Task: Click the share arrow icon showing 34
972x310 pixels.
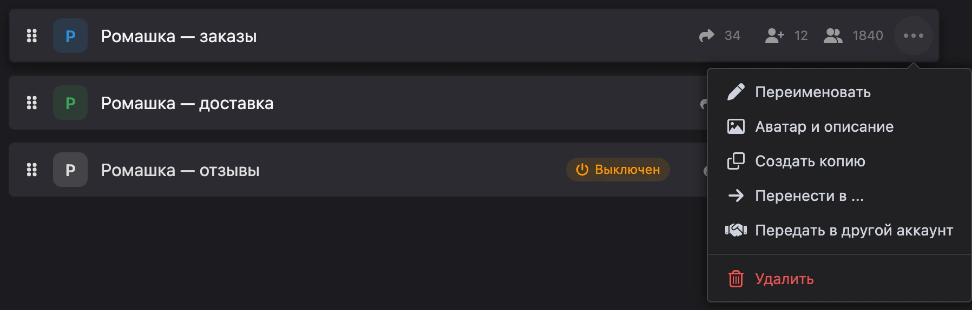Action: (x=706, y=36)
